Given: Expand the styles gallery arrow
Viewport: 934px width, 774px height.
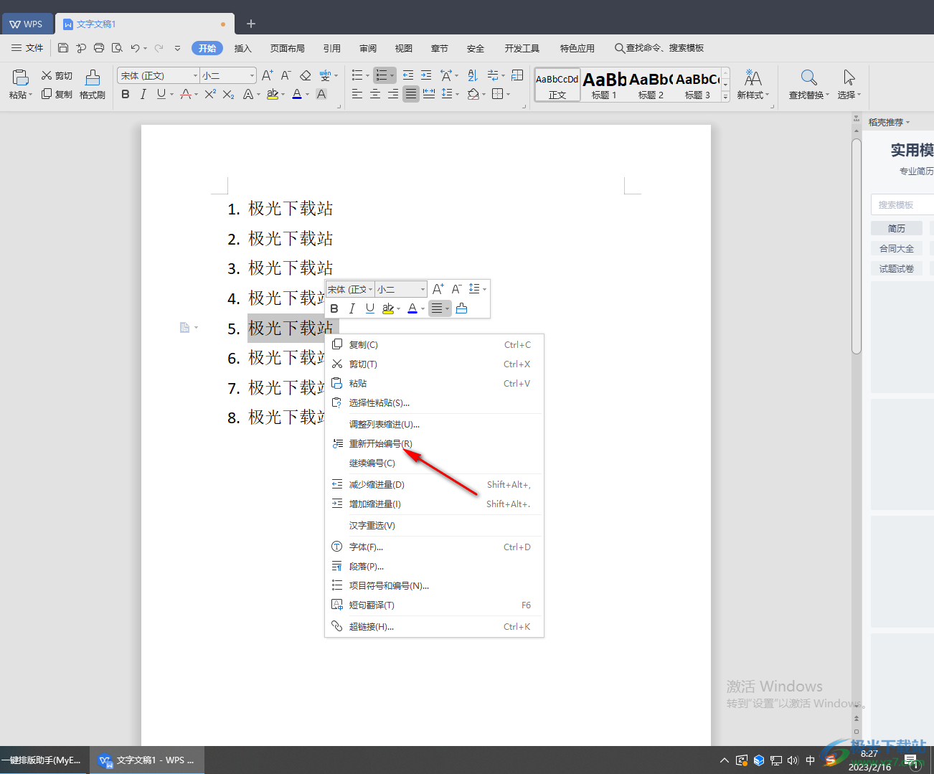Looking at the screenshot, I should [x=726, y=96].
